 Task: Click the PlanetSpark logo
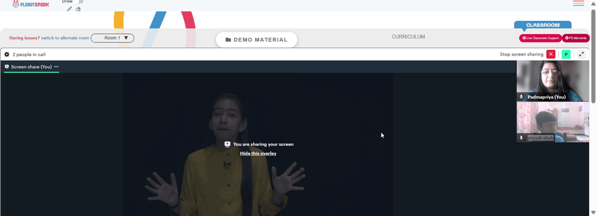30,4
